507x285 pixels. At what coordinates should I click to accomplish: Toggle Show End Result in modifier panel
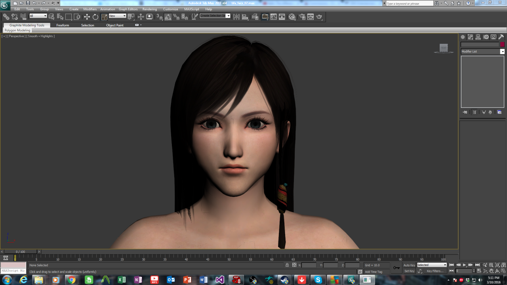(475, 112)
